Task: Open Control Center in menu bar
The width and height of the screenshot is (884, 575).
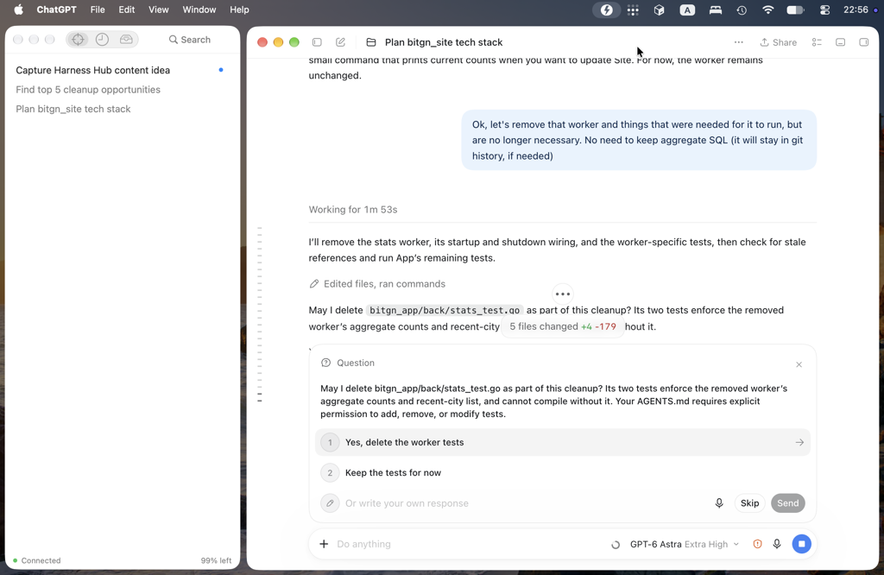Action: (824, 9)
